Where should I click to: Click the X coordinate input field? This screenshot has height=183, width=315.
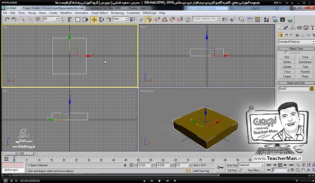point(144,165)
